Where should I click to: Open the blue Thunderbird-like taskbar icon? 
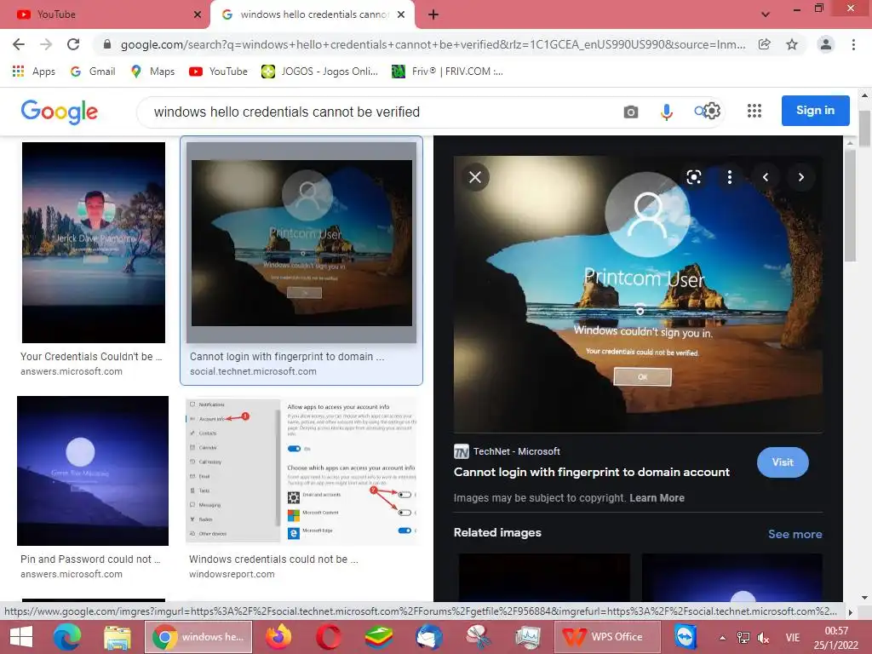tap(428, 637)
